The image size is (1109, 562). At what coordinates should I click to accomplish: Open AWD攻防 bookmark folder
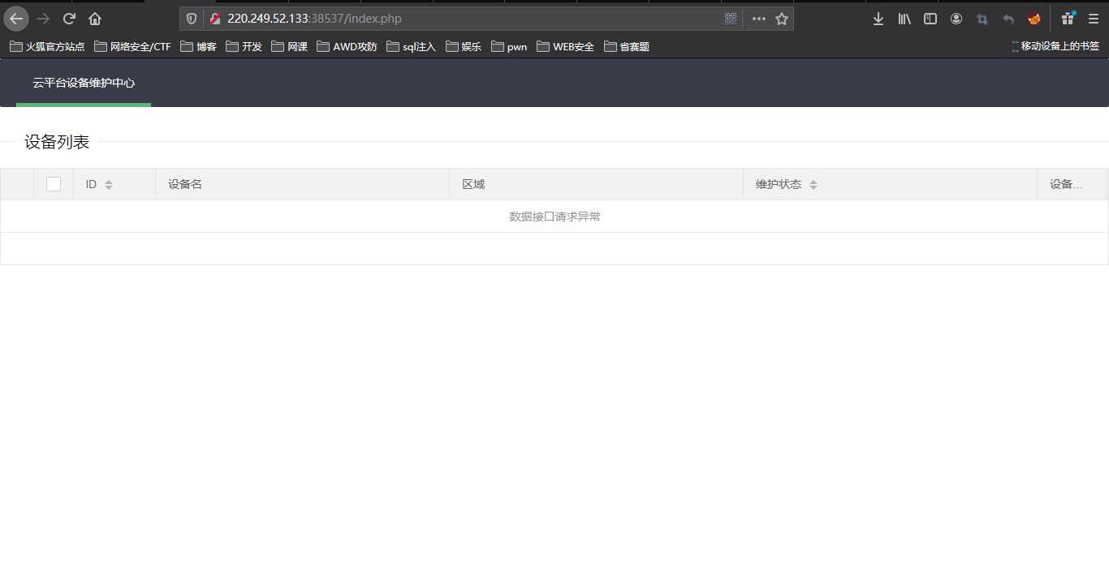coord(347,47)
